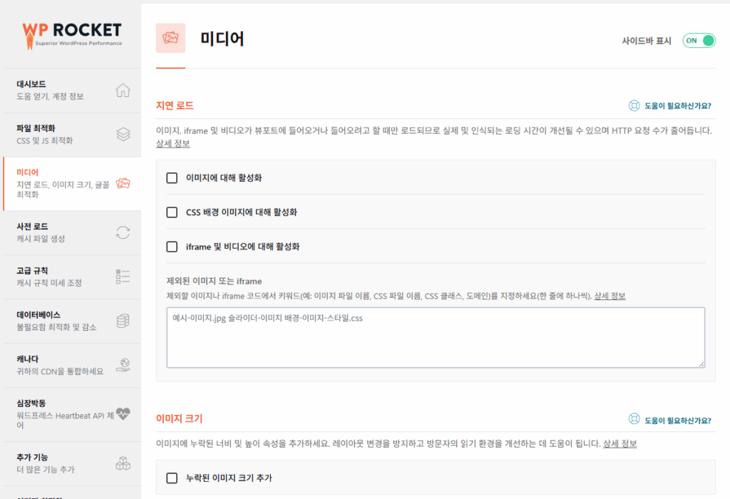Check CSS 배경 이미지에 대해 활성화
Viewport: 730px width, 499px height.
pos(172,212)
